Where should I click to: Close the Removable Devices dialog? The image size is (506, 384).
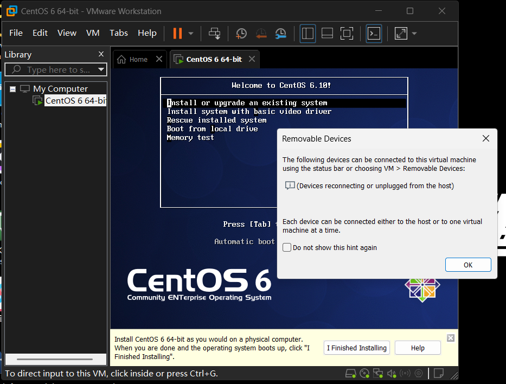tap(486, 138)
